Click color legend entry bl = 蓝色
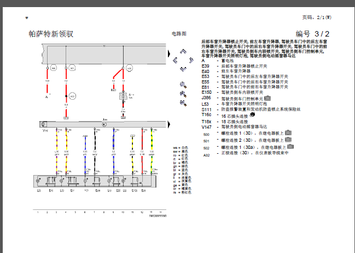The height and width of the screenshot is (253, 355). 181,170
